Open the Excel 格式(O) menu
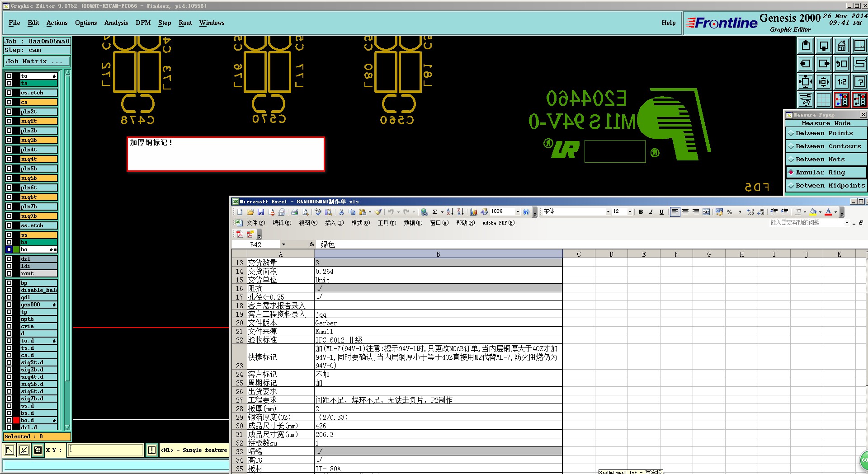The width and height of the screenshot is (868, 474). pos(361,223)
